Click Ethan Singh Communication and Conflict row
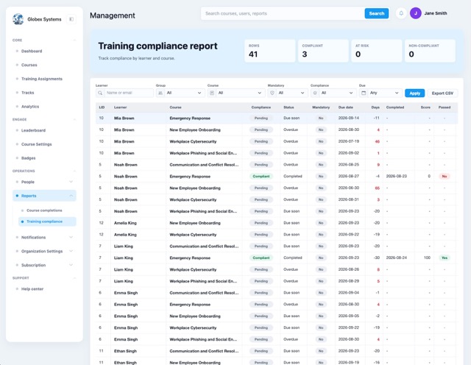Viewport: 471px width, 365px height. point(277,351)
